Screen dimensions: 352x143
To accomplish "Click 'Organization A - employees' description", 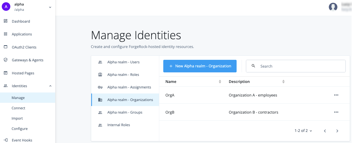I will [253, 95].
